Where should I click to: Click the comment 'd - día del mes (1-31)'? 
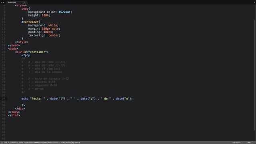[x=47, y=62]
